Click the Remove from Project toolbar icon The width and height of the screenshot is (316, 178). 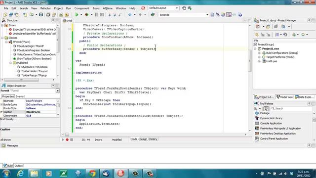pos(67,14)
